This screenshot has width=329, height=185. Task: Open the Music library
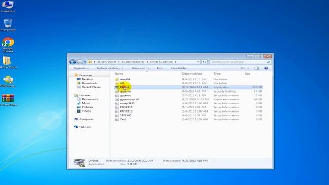(x=86, y=103)
